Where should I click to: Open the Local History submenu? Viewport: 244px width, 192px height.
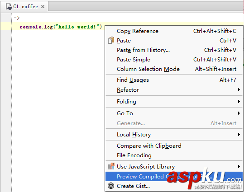[x=174, y=135]
